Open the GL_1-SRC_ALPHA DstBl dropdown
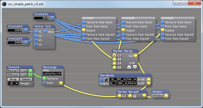The height and width of the screenshot is (108, 203). (123, 83)
